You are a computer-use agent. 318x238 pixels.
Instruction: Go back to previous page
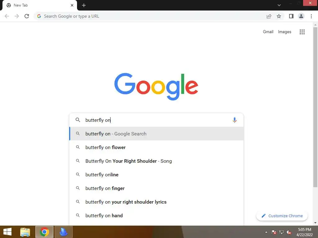pyautogui.click(x=7, y=16)
